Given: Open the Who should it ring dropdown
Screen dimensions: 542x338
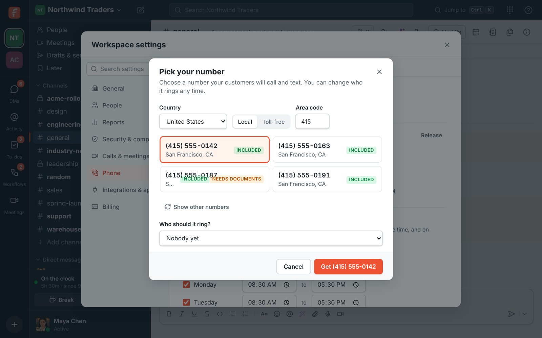Looking at the screenshot, I should [x=271, y=238].
